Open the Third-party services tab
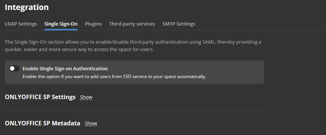Image resolution: width=326 pixels, height=135 pixels. point(132,24)
